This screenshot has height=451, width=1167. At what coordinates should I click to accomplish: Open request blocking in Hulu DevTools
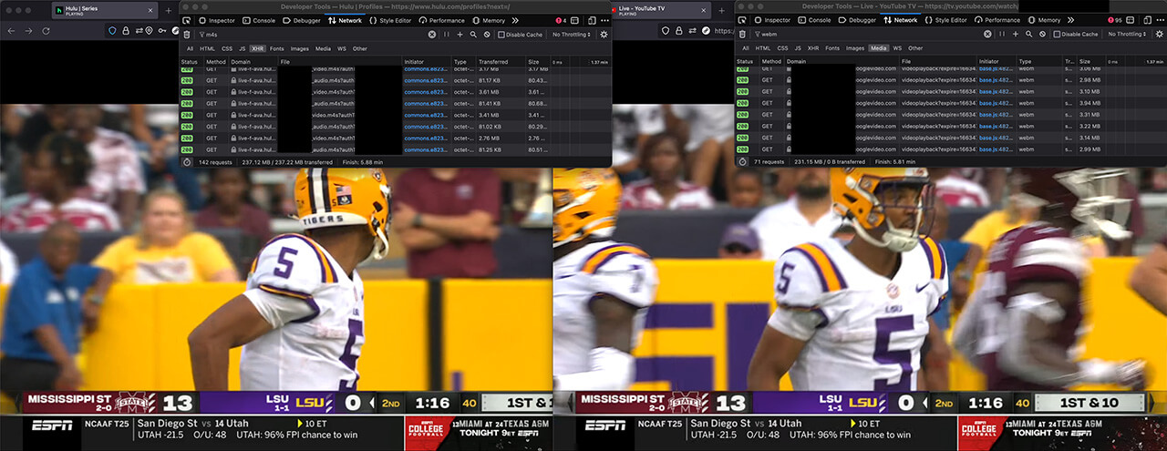click(487, 35)
